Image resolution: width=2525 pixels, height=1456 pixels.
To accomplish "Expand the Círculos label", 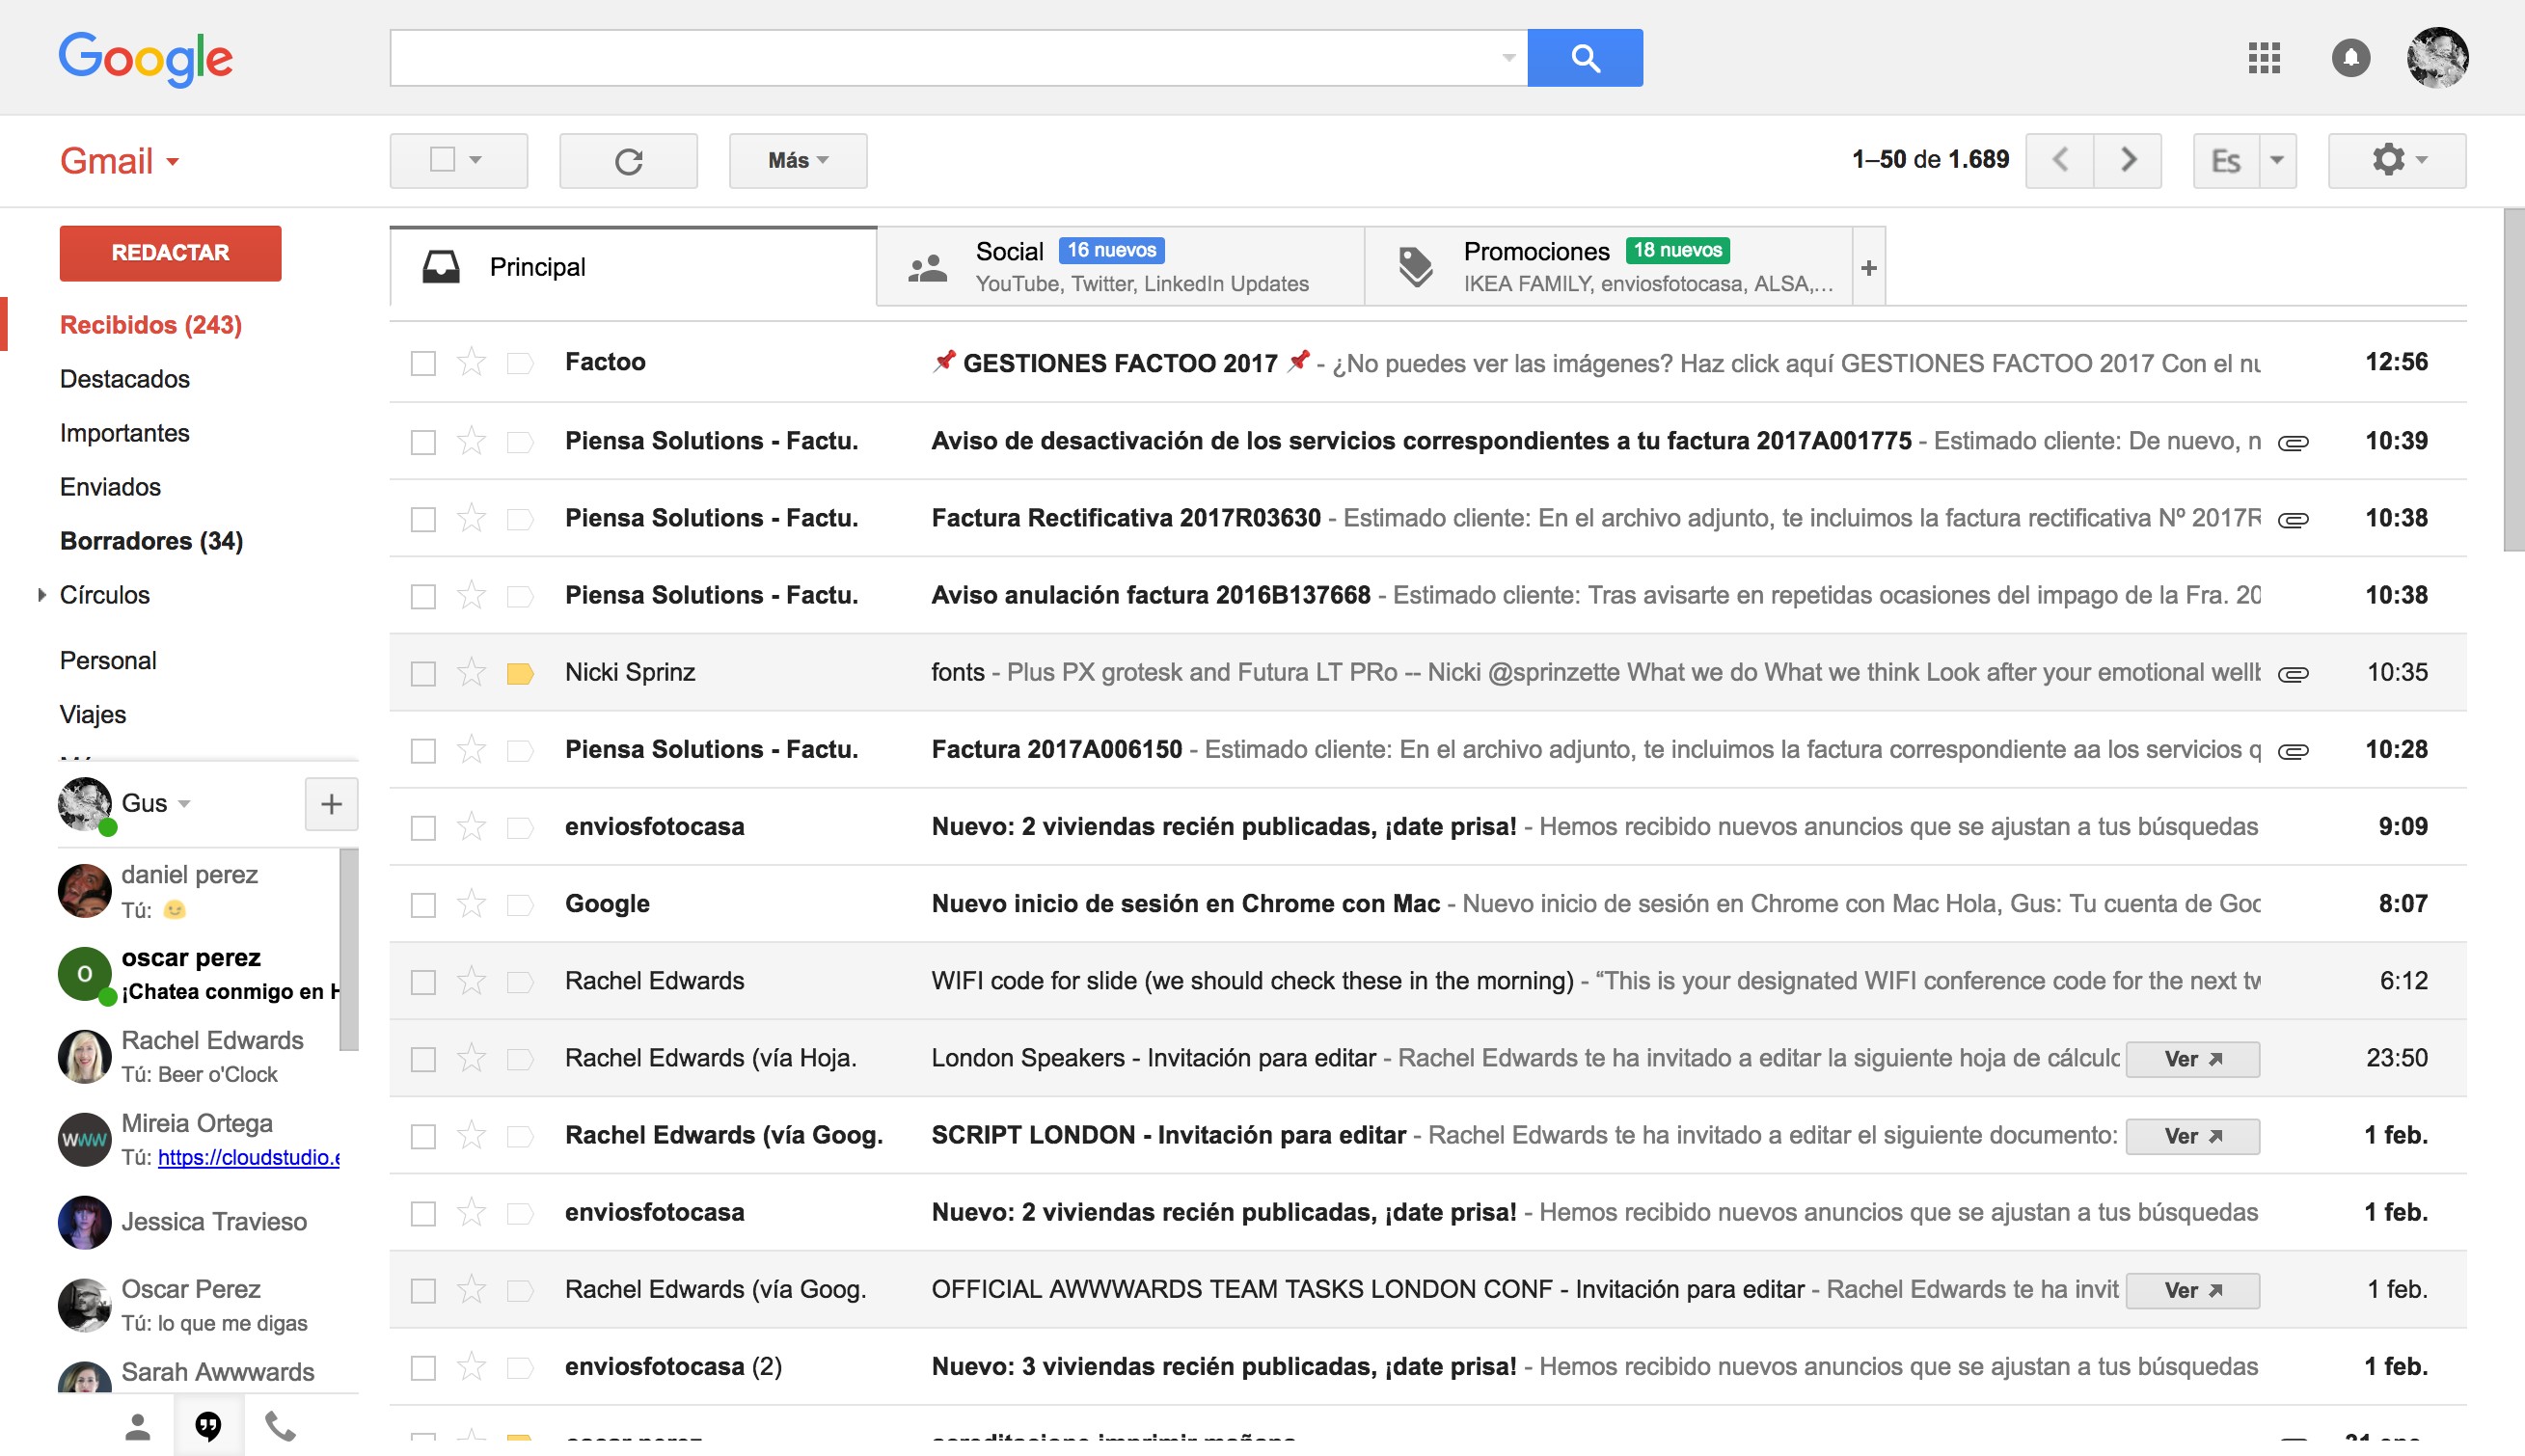I will click(x=41, y=595).
